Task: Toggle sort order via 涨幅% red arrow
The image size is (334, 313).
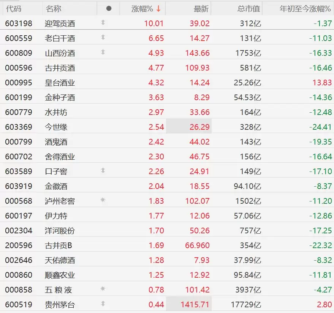Action: tap(158, 8)
